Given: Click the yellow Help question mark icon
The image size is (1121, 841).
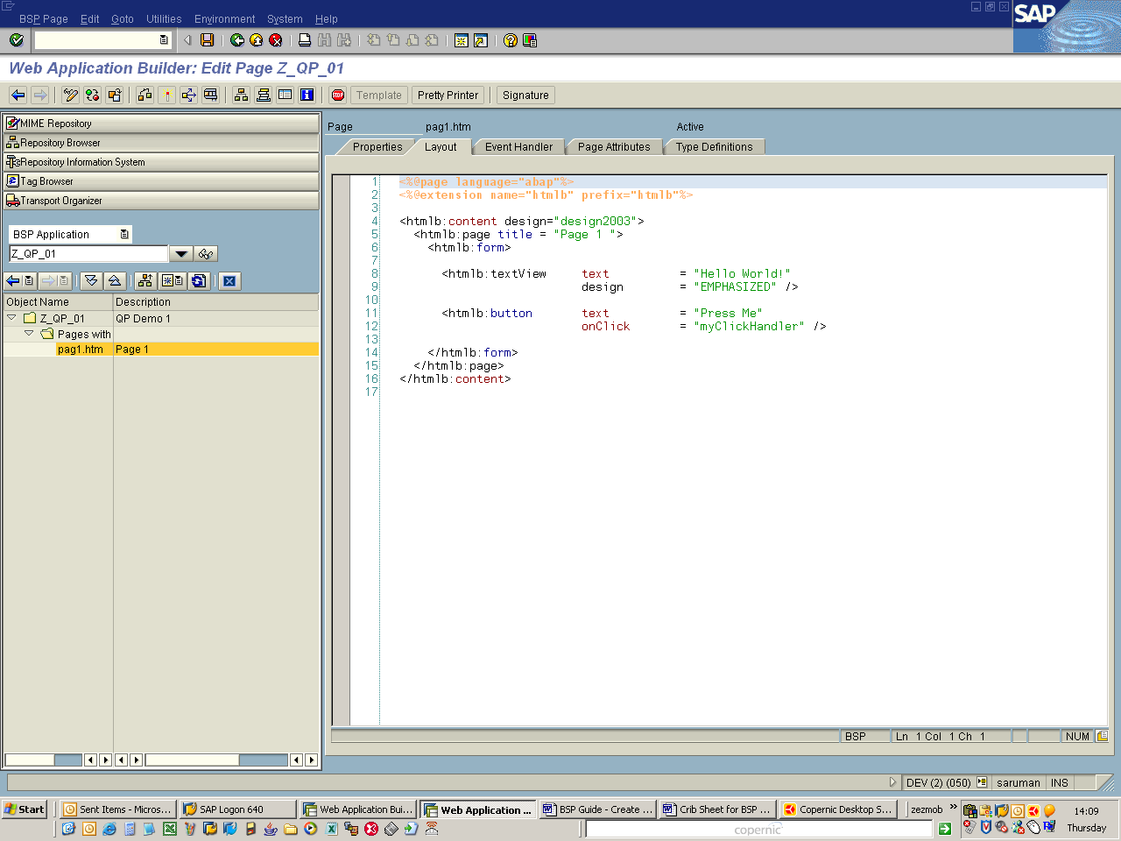Looking at the screenshot, I should (511, 40).
